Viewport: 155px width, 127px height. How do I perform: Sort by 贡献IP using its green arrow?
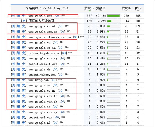pos(89,11)
